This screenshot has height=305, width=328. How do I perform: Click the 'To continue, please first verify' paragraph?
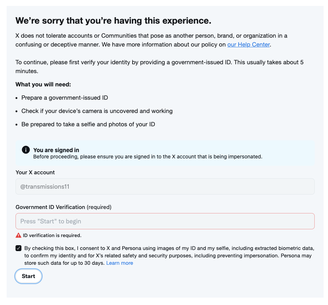coord(160,67)
